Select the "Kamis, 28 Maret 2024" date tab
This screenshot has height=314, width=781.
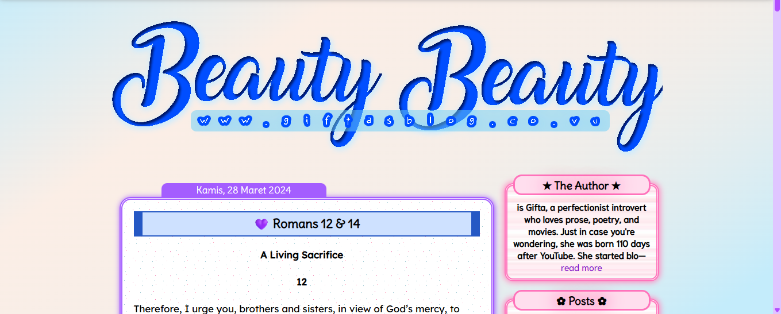244,190
